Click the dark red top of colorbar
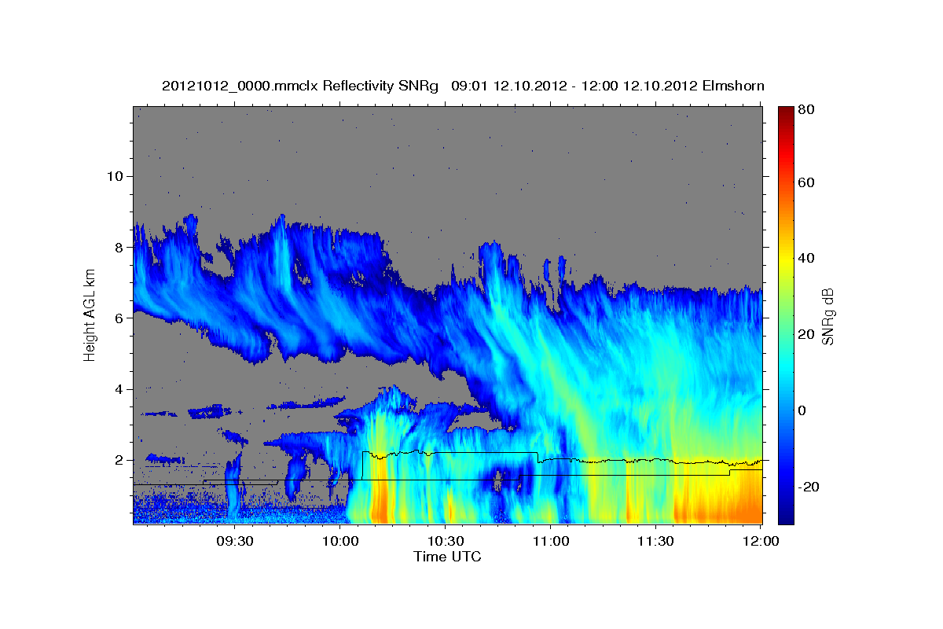This screenshot has width=943, height=629. click(x=785, y=112)
